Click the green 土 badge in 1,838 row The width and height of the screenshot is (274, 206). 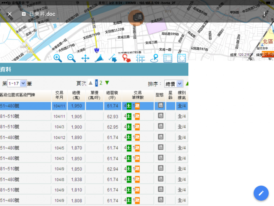(129, 179)
